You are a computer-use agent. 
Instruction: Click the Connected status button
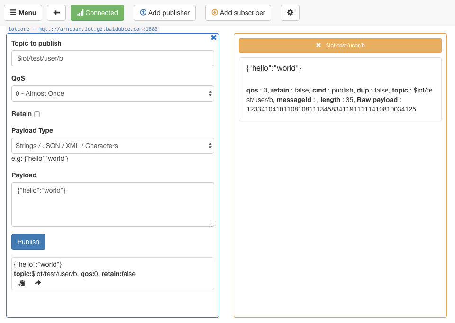pyautogui.click(x=97, y=13)
